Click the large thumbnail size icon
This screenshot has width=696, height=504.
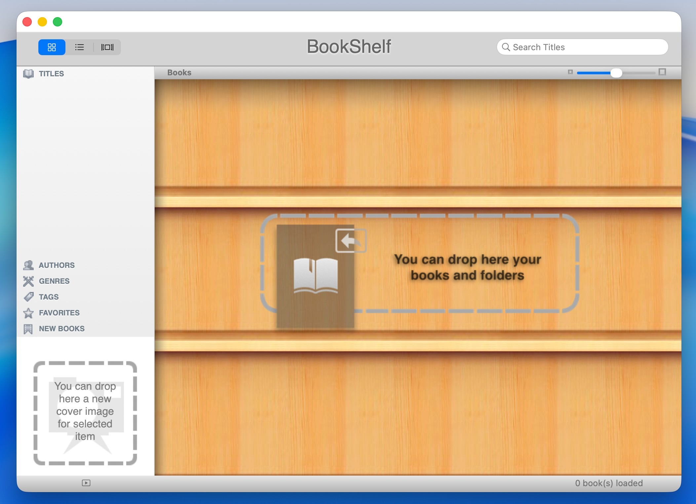tap(662, 72)
